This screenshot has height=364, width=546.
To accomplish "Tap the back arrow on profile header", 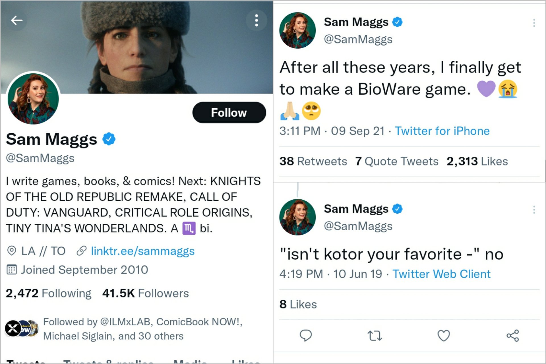I will point(16,20).
